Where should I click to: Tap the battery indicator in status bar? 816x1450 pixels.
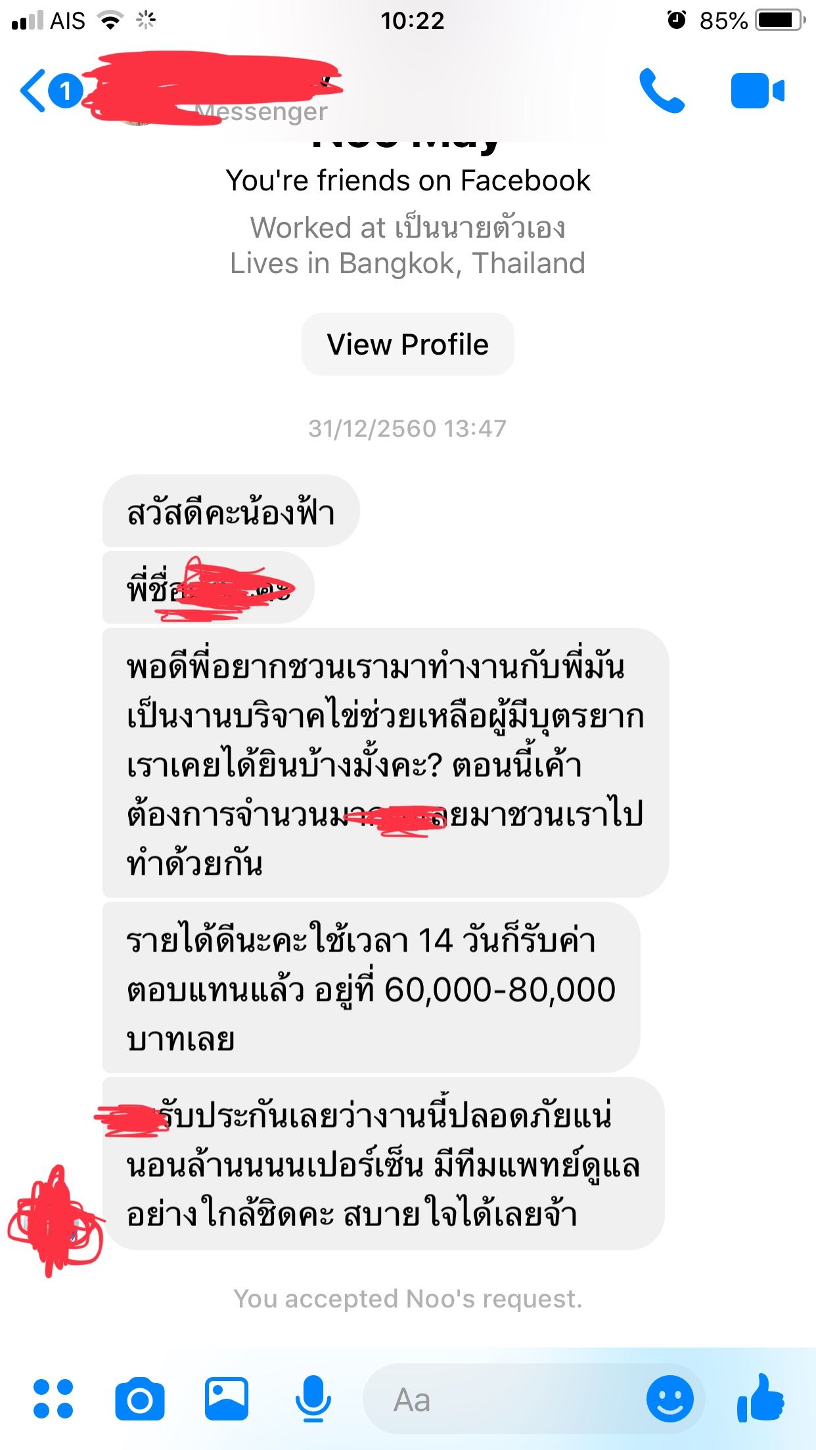(781, 20)
